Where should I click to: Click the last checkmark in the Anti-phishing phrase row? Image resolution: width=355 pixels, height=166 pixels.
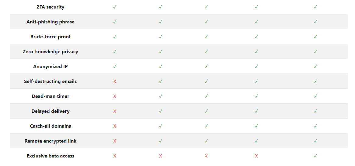coord(315,22)
